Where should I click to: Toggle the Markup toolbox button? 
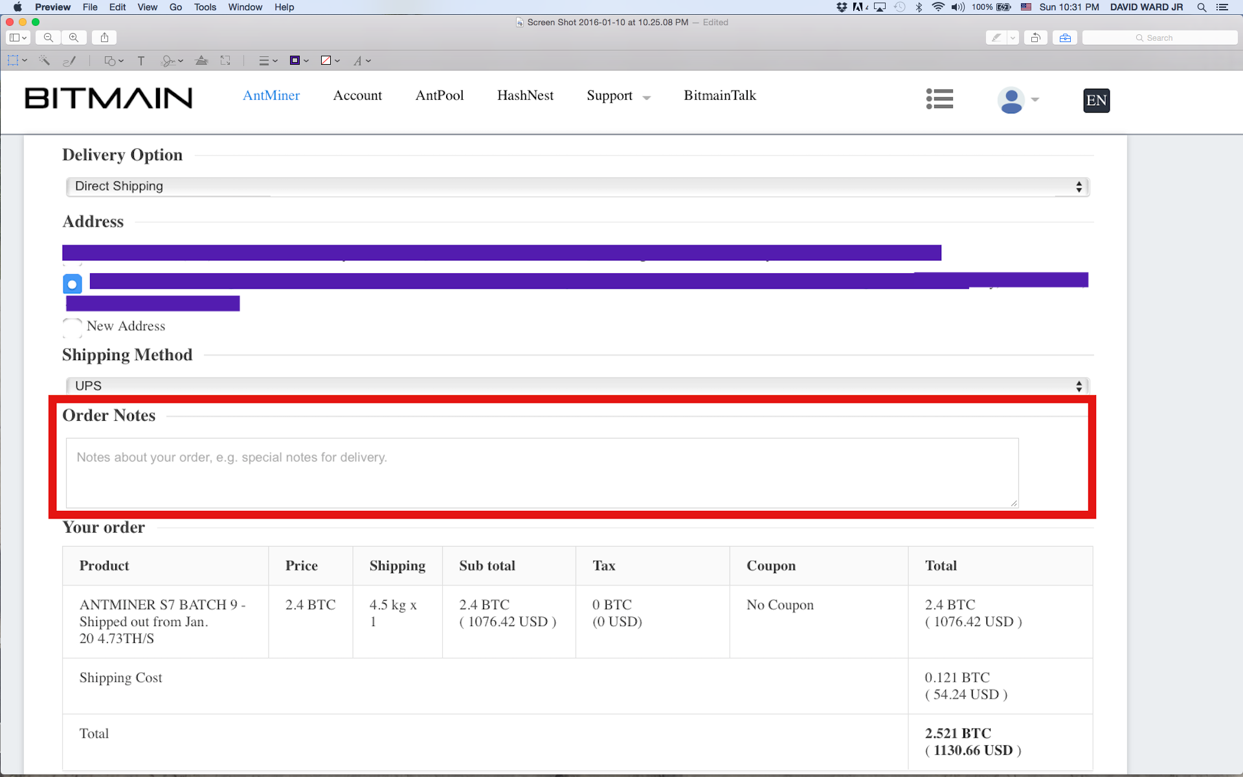tap(1065, 38)
